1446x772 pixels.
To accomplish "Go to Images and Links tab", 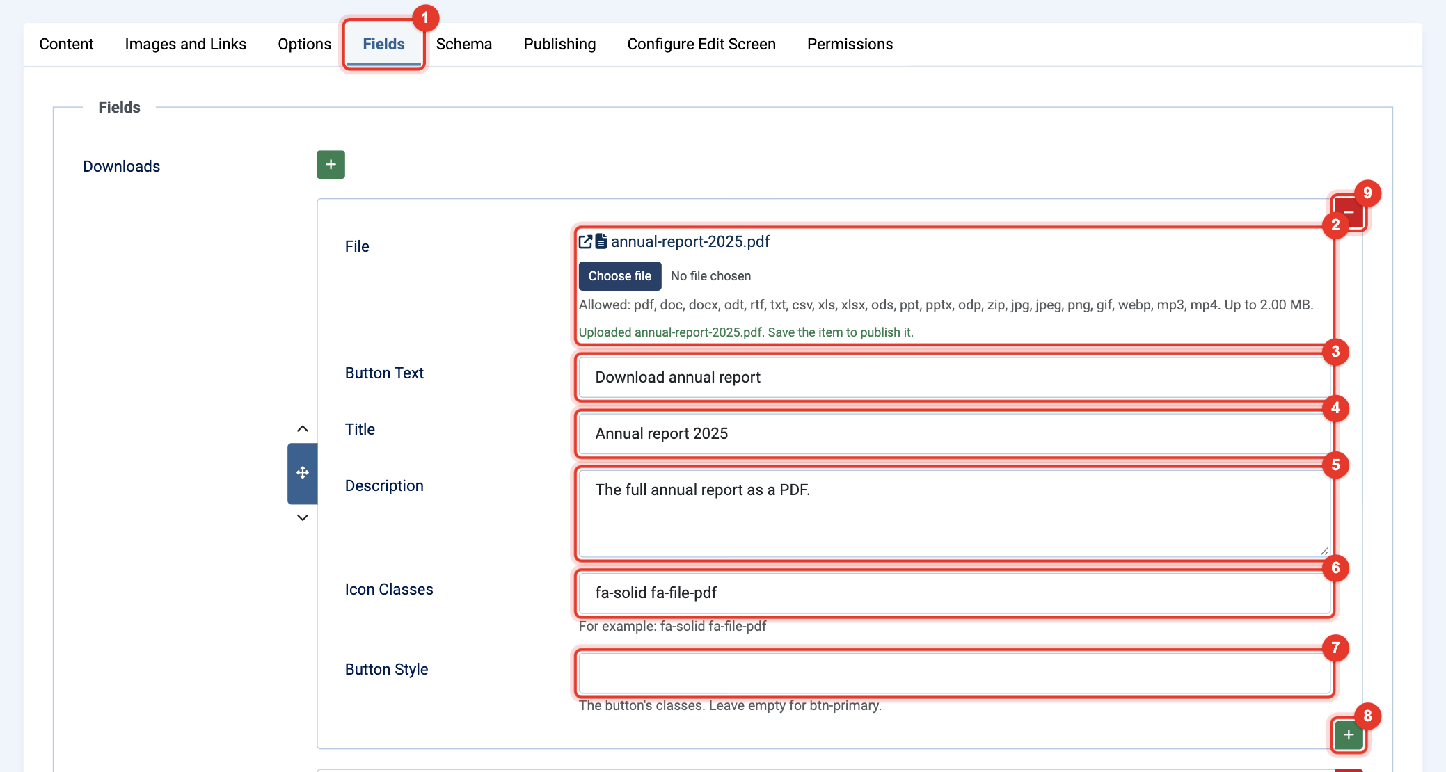I will [x=185, y=44].
